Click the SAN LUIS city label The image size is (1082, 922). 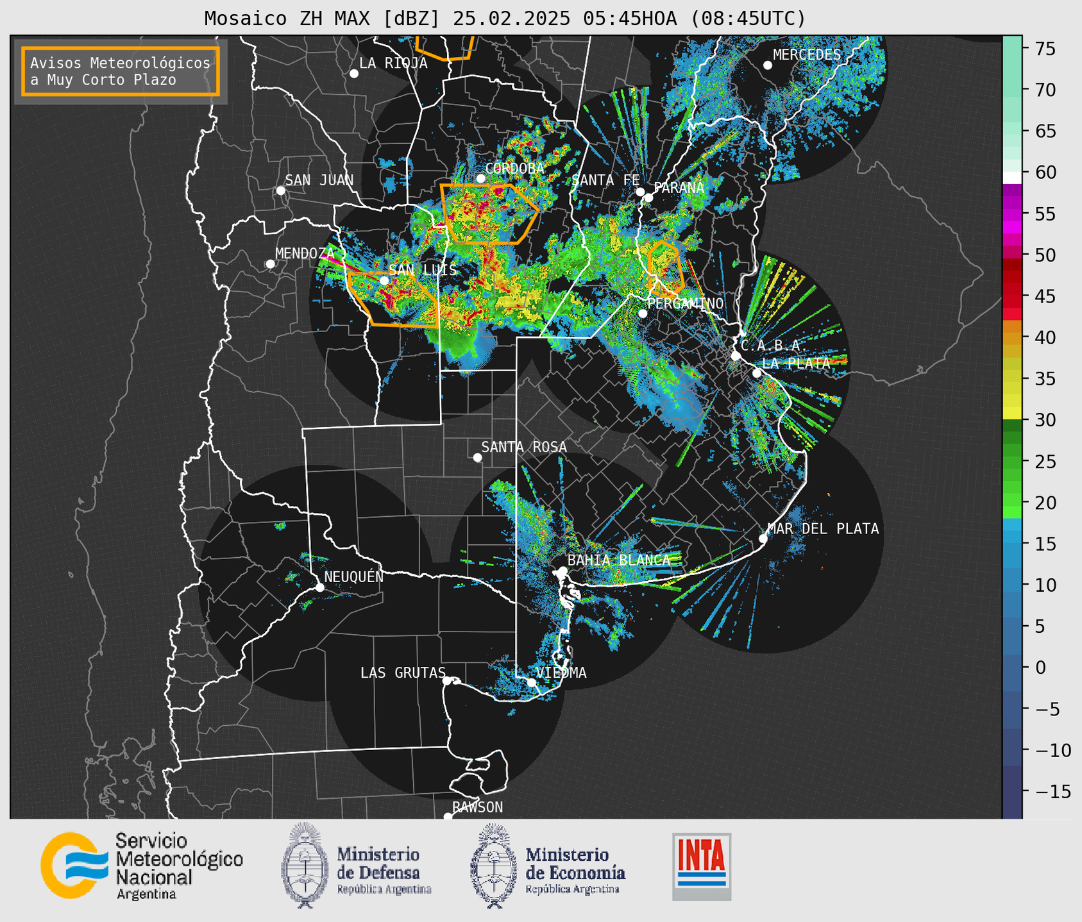pyautogui.click(x=423, y=270)
